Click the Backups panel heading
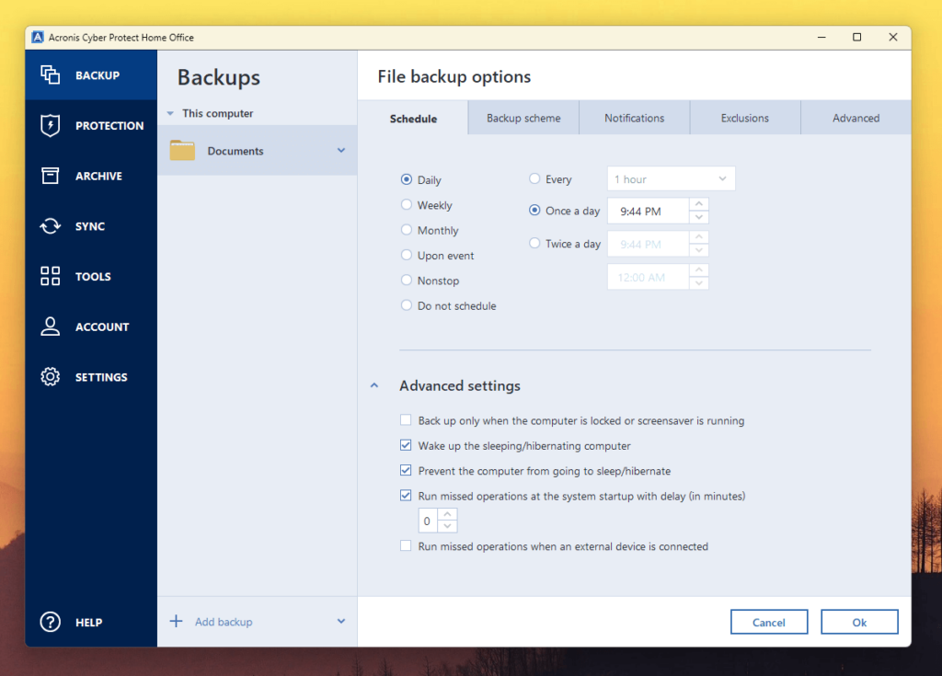The height and width of the screenshot is (676, 942). point(219,77)
